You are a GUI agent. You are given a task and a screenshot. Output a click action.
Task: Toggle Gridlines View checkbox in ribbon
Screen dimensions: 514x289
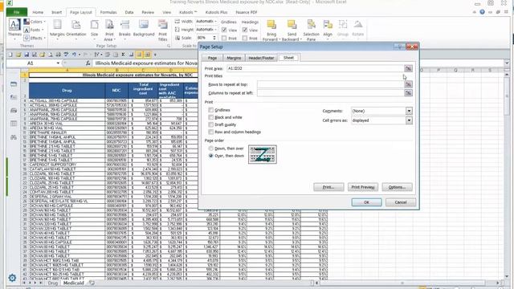[224, 31]
